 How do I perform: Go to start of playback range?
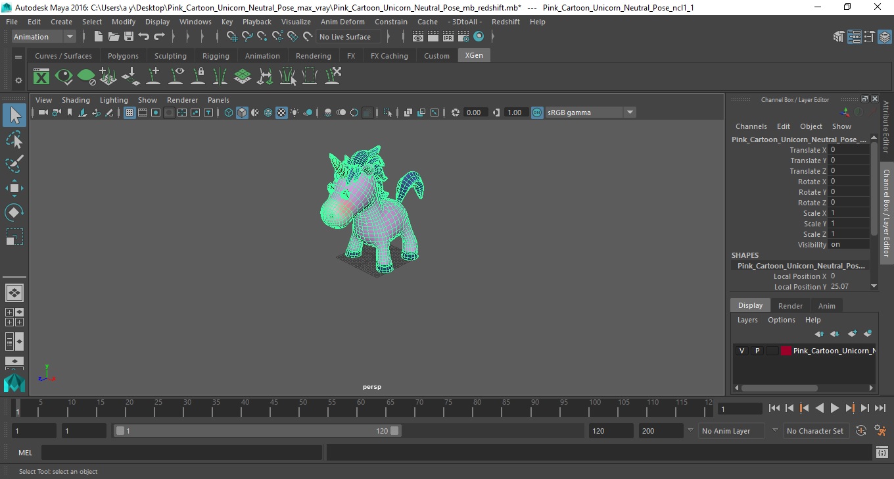tap(774, 408)
